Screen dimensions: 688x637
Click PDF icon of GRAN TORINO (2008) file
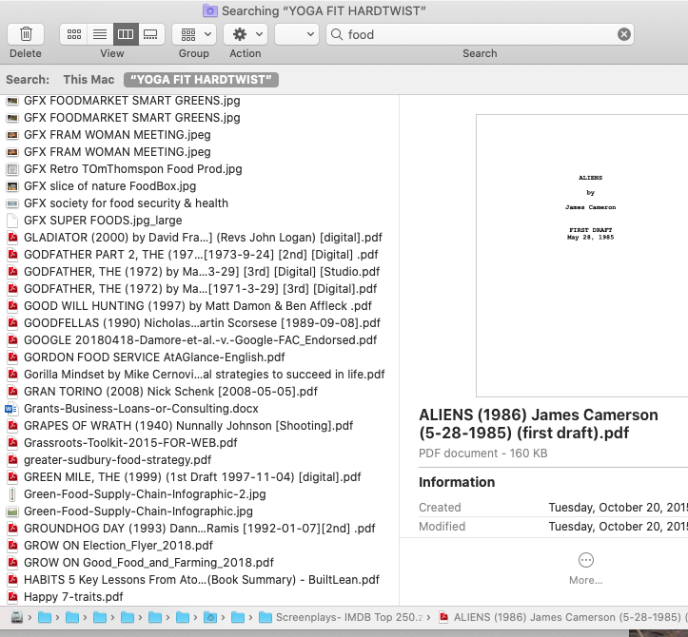click(x=12, y=392)
